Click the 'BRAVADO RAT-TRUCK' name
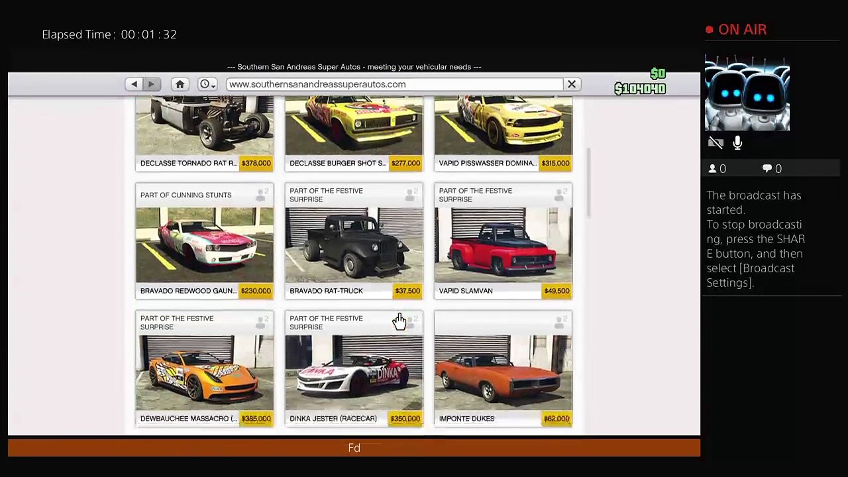Viewport: 848px width, 477px height. 326,291
